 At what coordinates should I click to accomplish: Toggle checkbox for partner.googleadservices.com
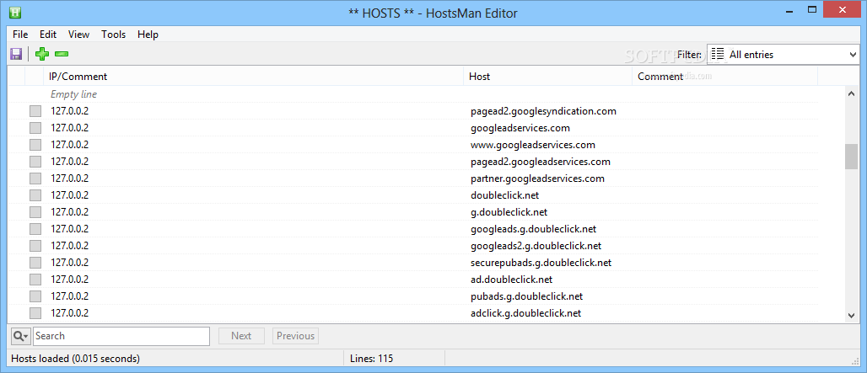coord(35,179)
